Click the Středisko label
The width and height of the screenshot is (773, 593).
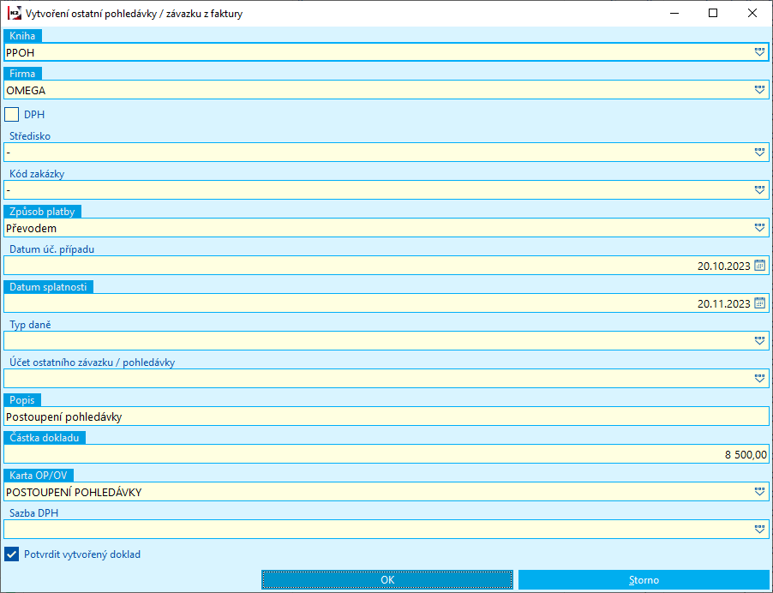[30, 136]
